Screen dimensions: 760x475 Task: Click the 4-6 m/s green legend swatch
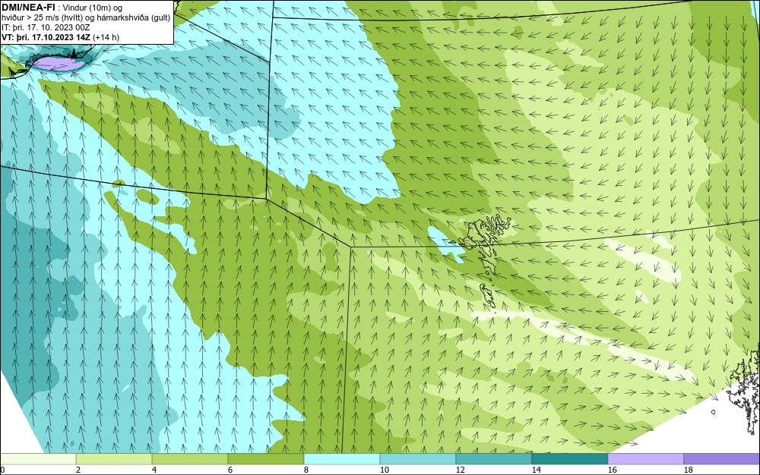[190, 459]
